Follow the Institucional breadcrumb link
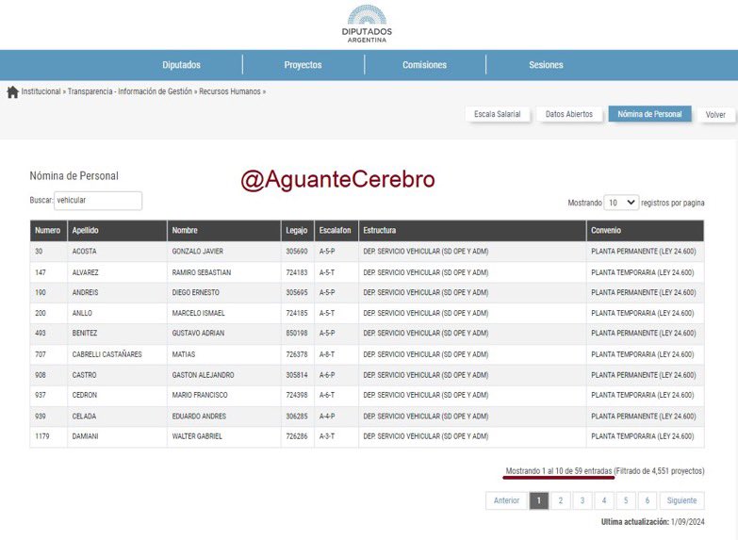The width and height of the screenshot is (738, 540). (41, 91)
